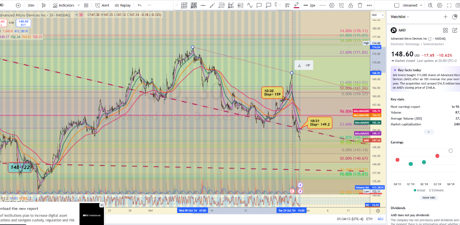Open the Indicators dialog
Viewport: 460px width, 225px height.
(x=64, y=5)
